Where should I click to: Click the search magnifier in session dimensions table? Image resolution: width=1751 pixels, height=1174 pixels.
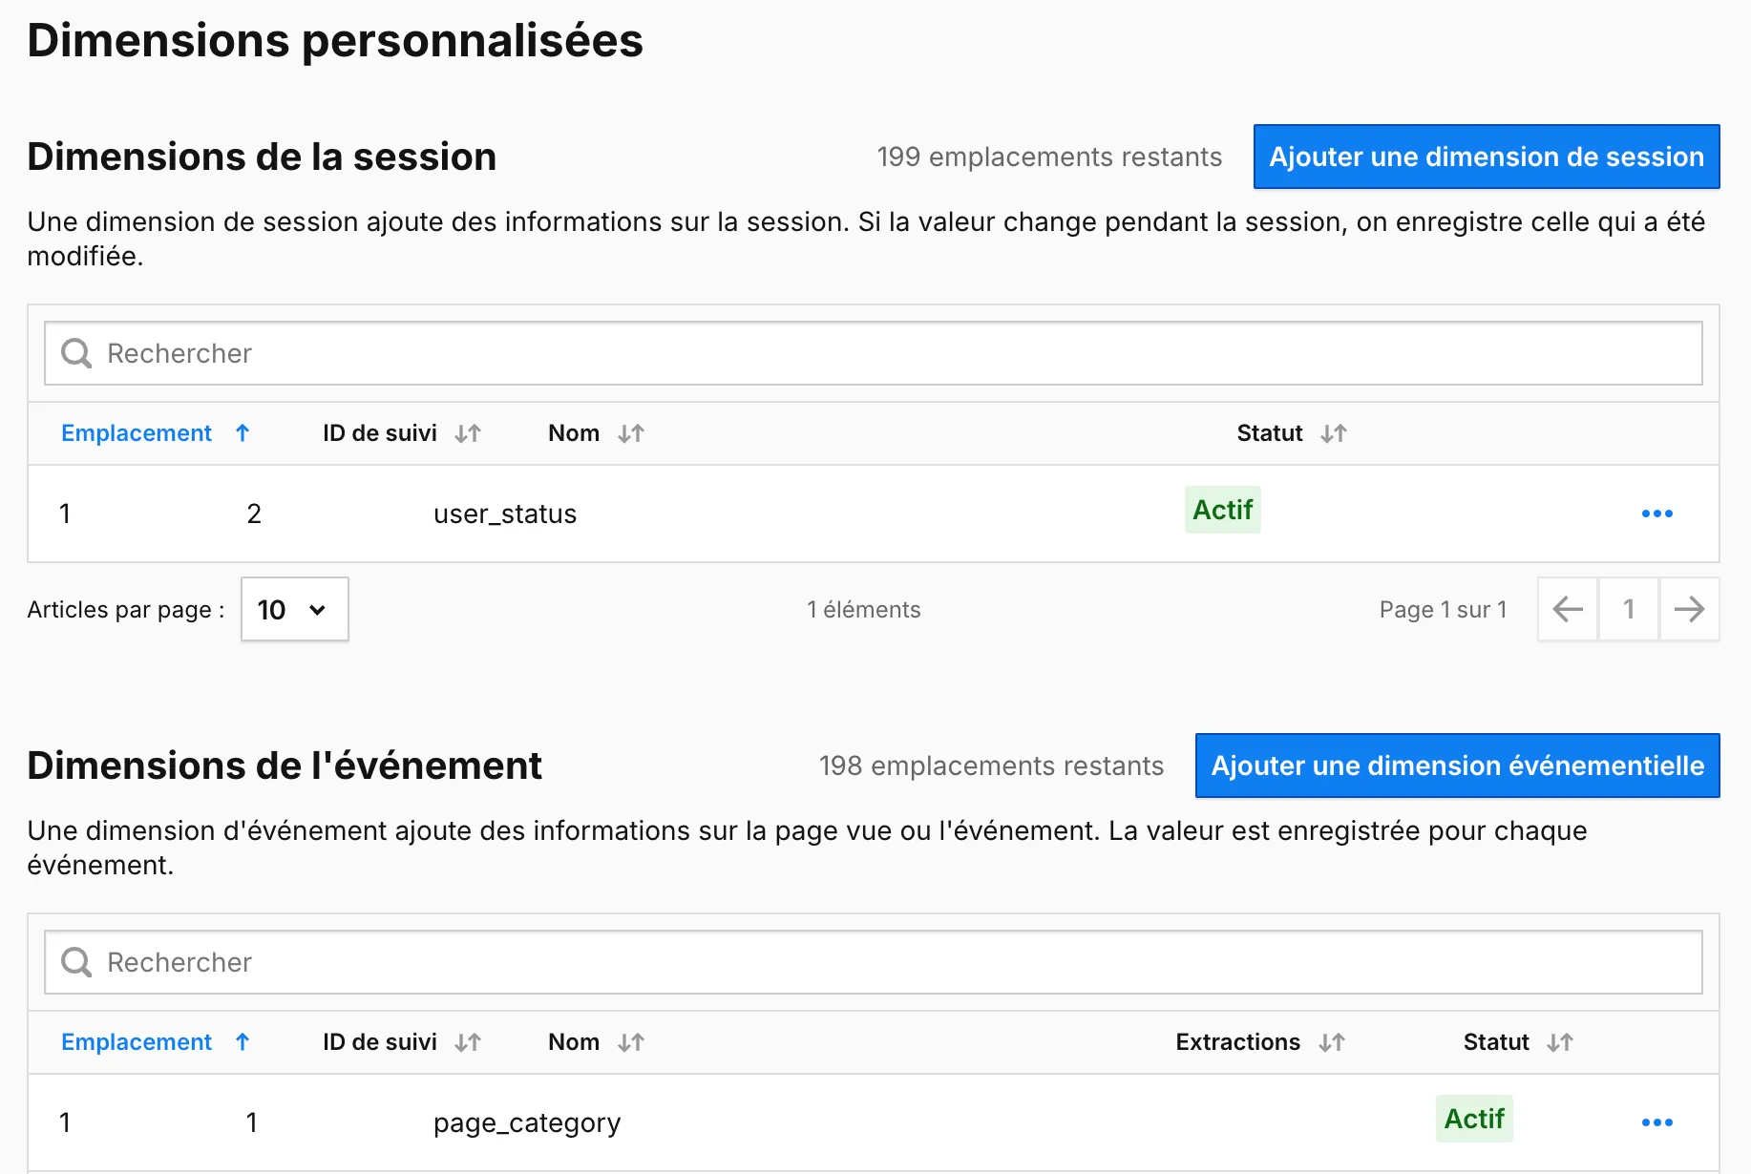click(74, 353)
